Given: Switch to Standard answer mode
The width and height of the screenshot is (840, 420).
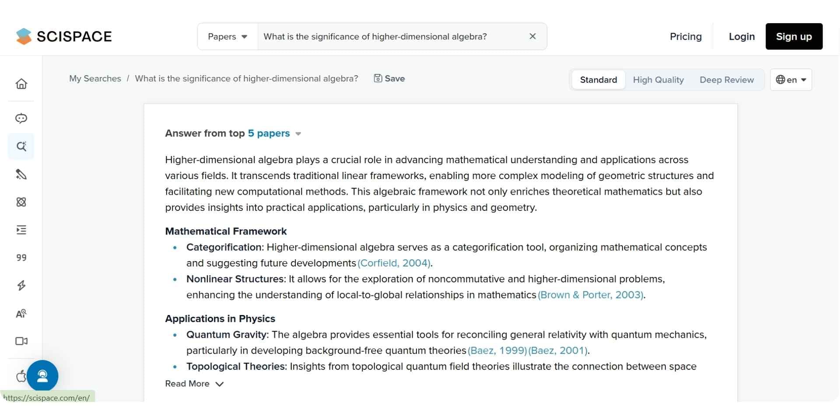Looking at the screenshot, I should 598,80.
